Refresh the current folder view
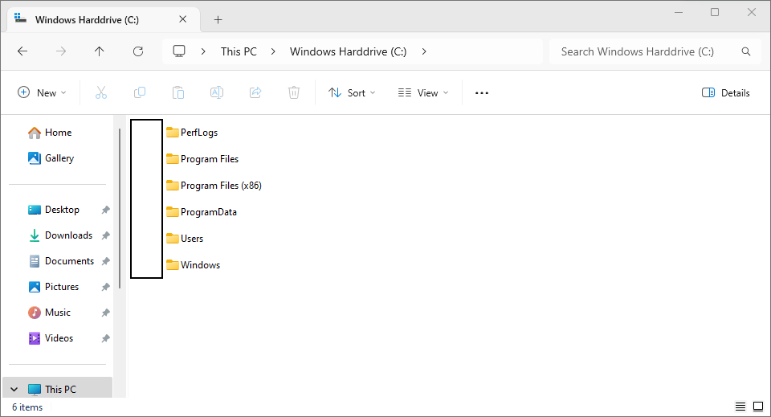 click(x=138, y=51)
